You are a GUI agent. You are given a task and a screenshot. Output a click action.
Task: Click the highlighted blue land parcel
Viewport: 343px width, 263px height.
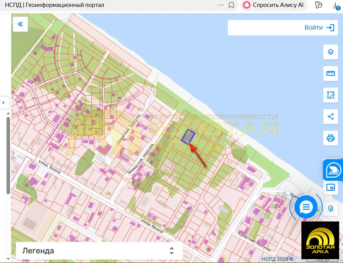point(188,137)
